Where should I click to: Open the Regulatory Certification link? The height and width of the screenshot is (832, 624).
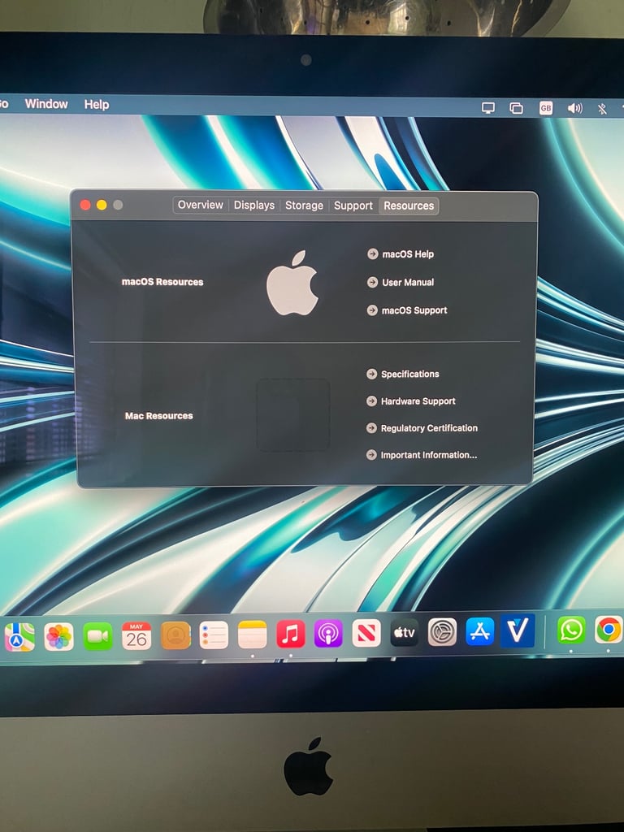coord(429,428)
